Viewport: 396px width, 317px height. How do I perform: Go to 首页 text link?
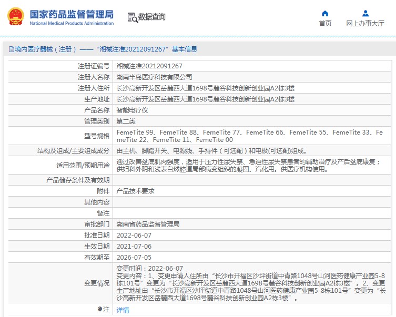pyautogui.click(x=325, y=24)
